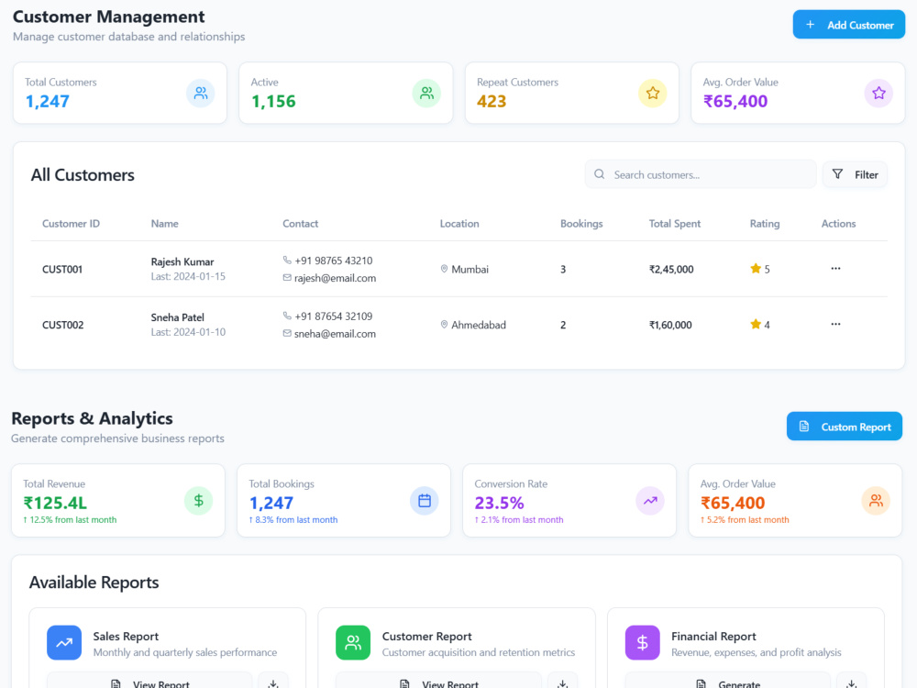Click the Customer ID column header
Screen dimensions: 917x688
click(x=71, y=224)
